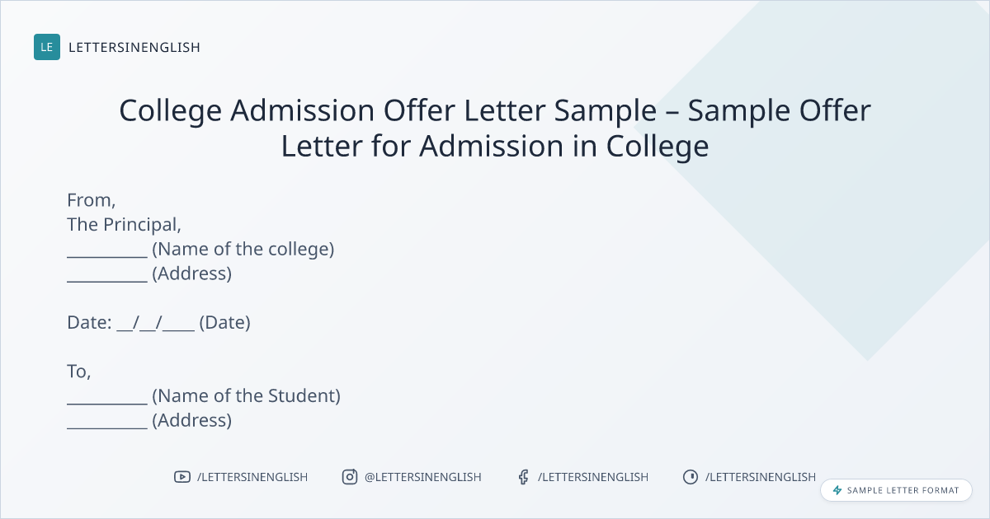Click the lightning bolt icon in the badge
The width and height of the screenshot is (990, 519).
point(837,490)
